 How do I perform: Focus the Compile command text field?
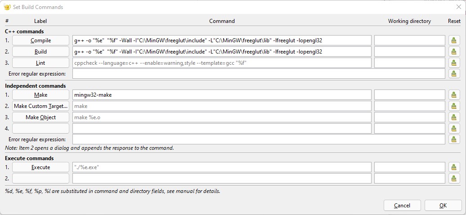coord(221,40)
